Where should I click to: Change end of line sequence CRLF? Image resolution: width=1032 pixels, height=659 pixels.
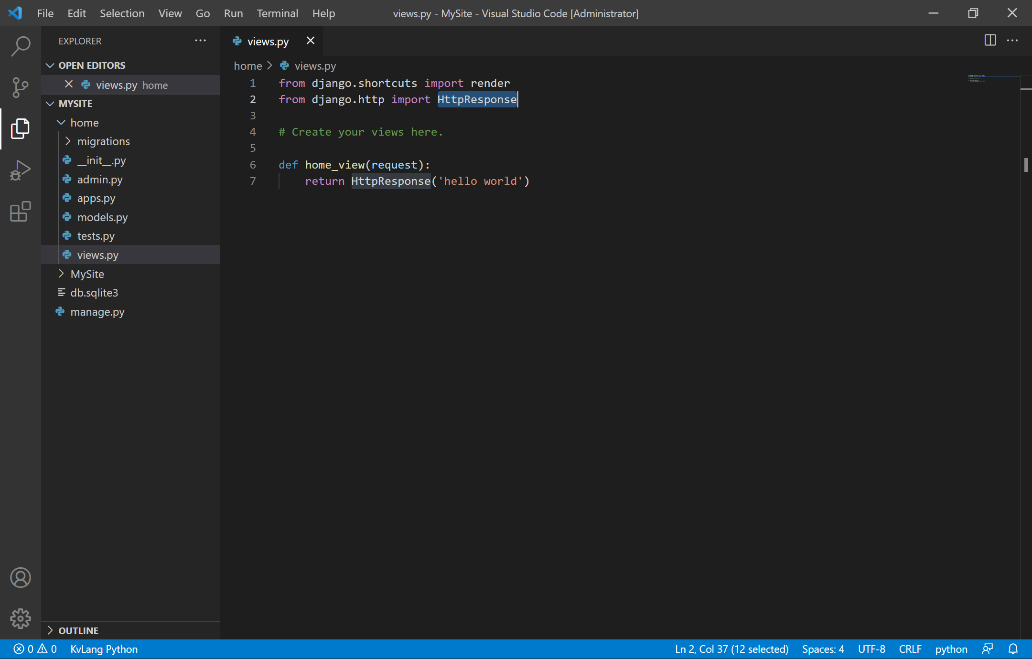910,649
